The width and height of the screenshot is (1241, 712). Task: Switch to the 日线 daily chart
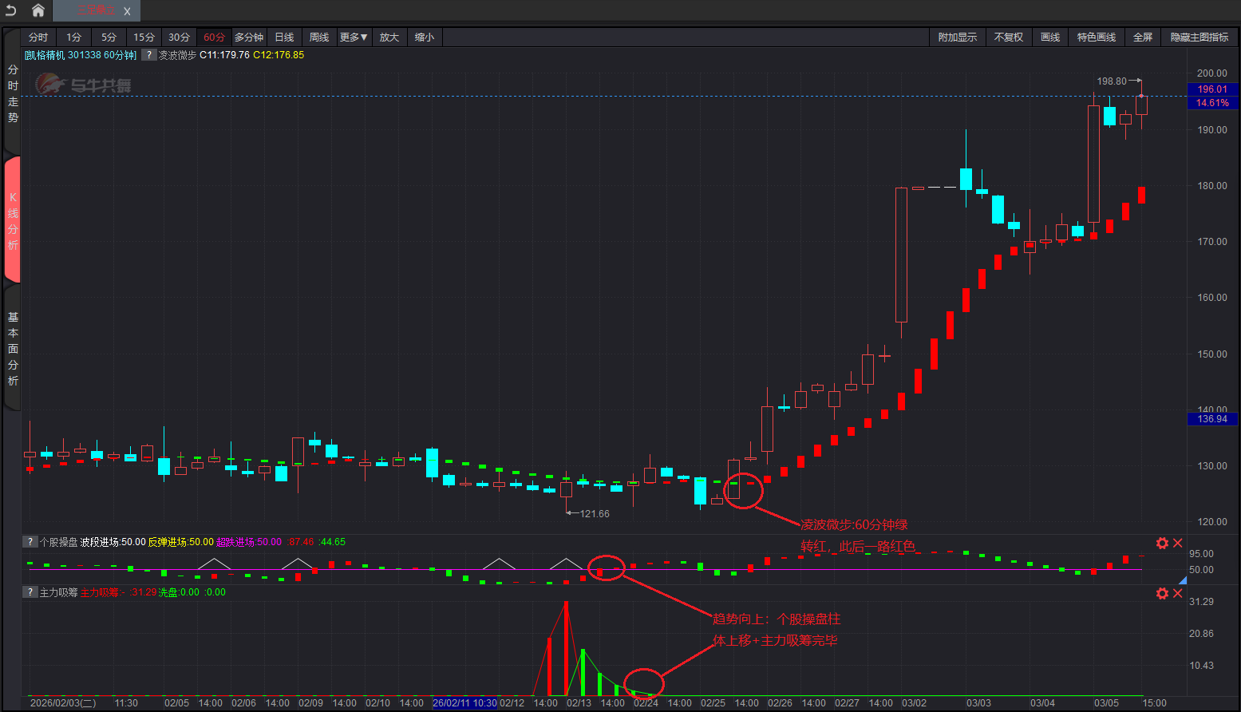(x=284, y=38)
